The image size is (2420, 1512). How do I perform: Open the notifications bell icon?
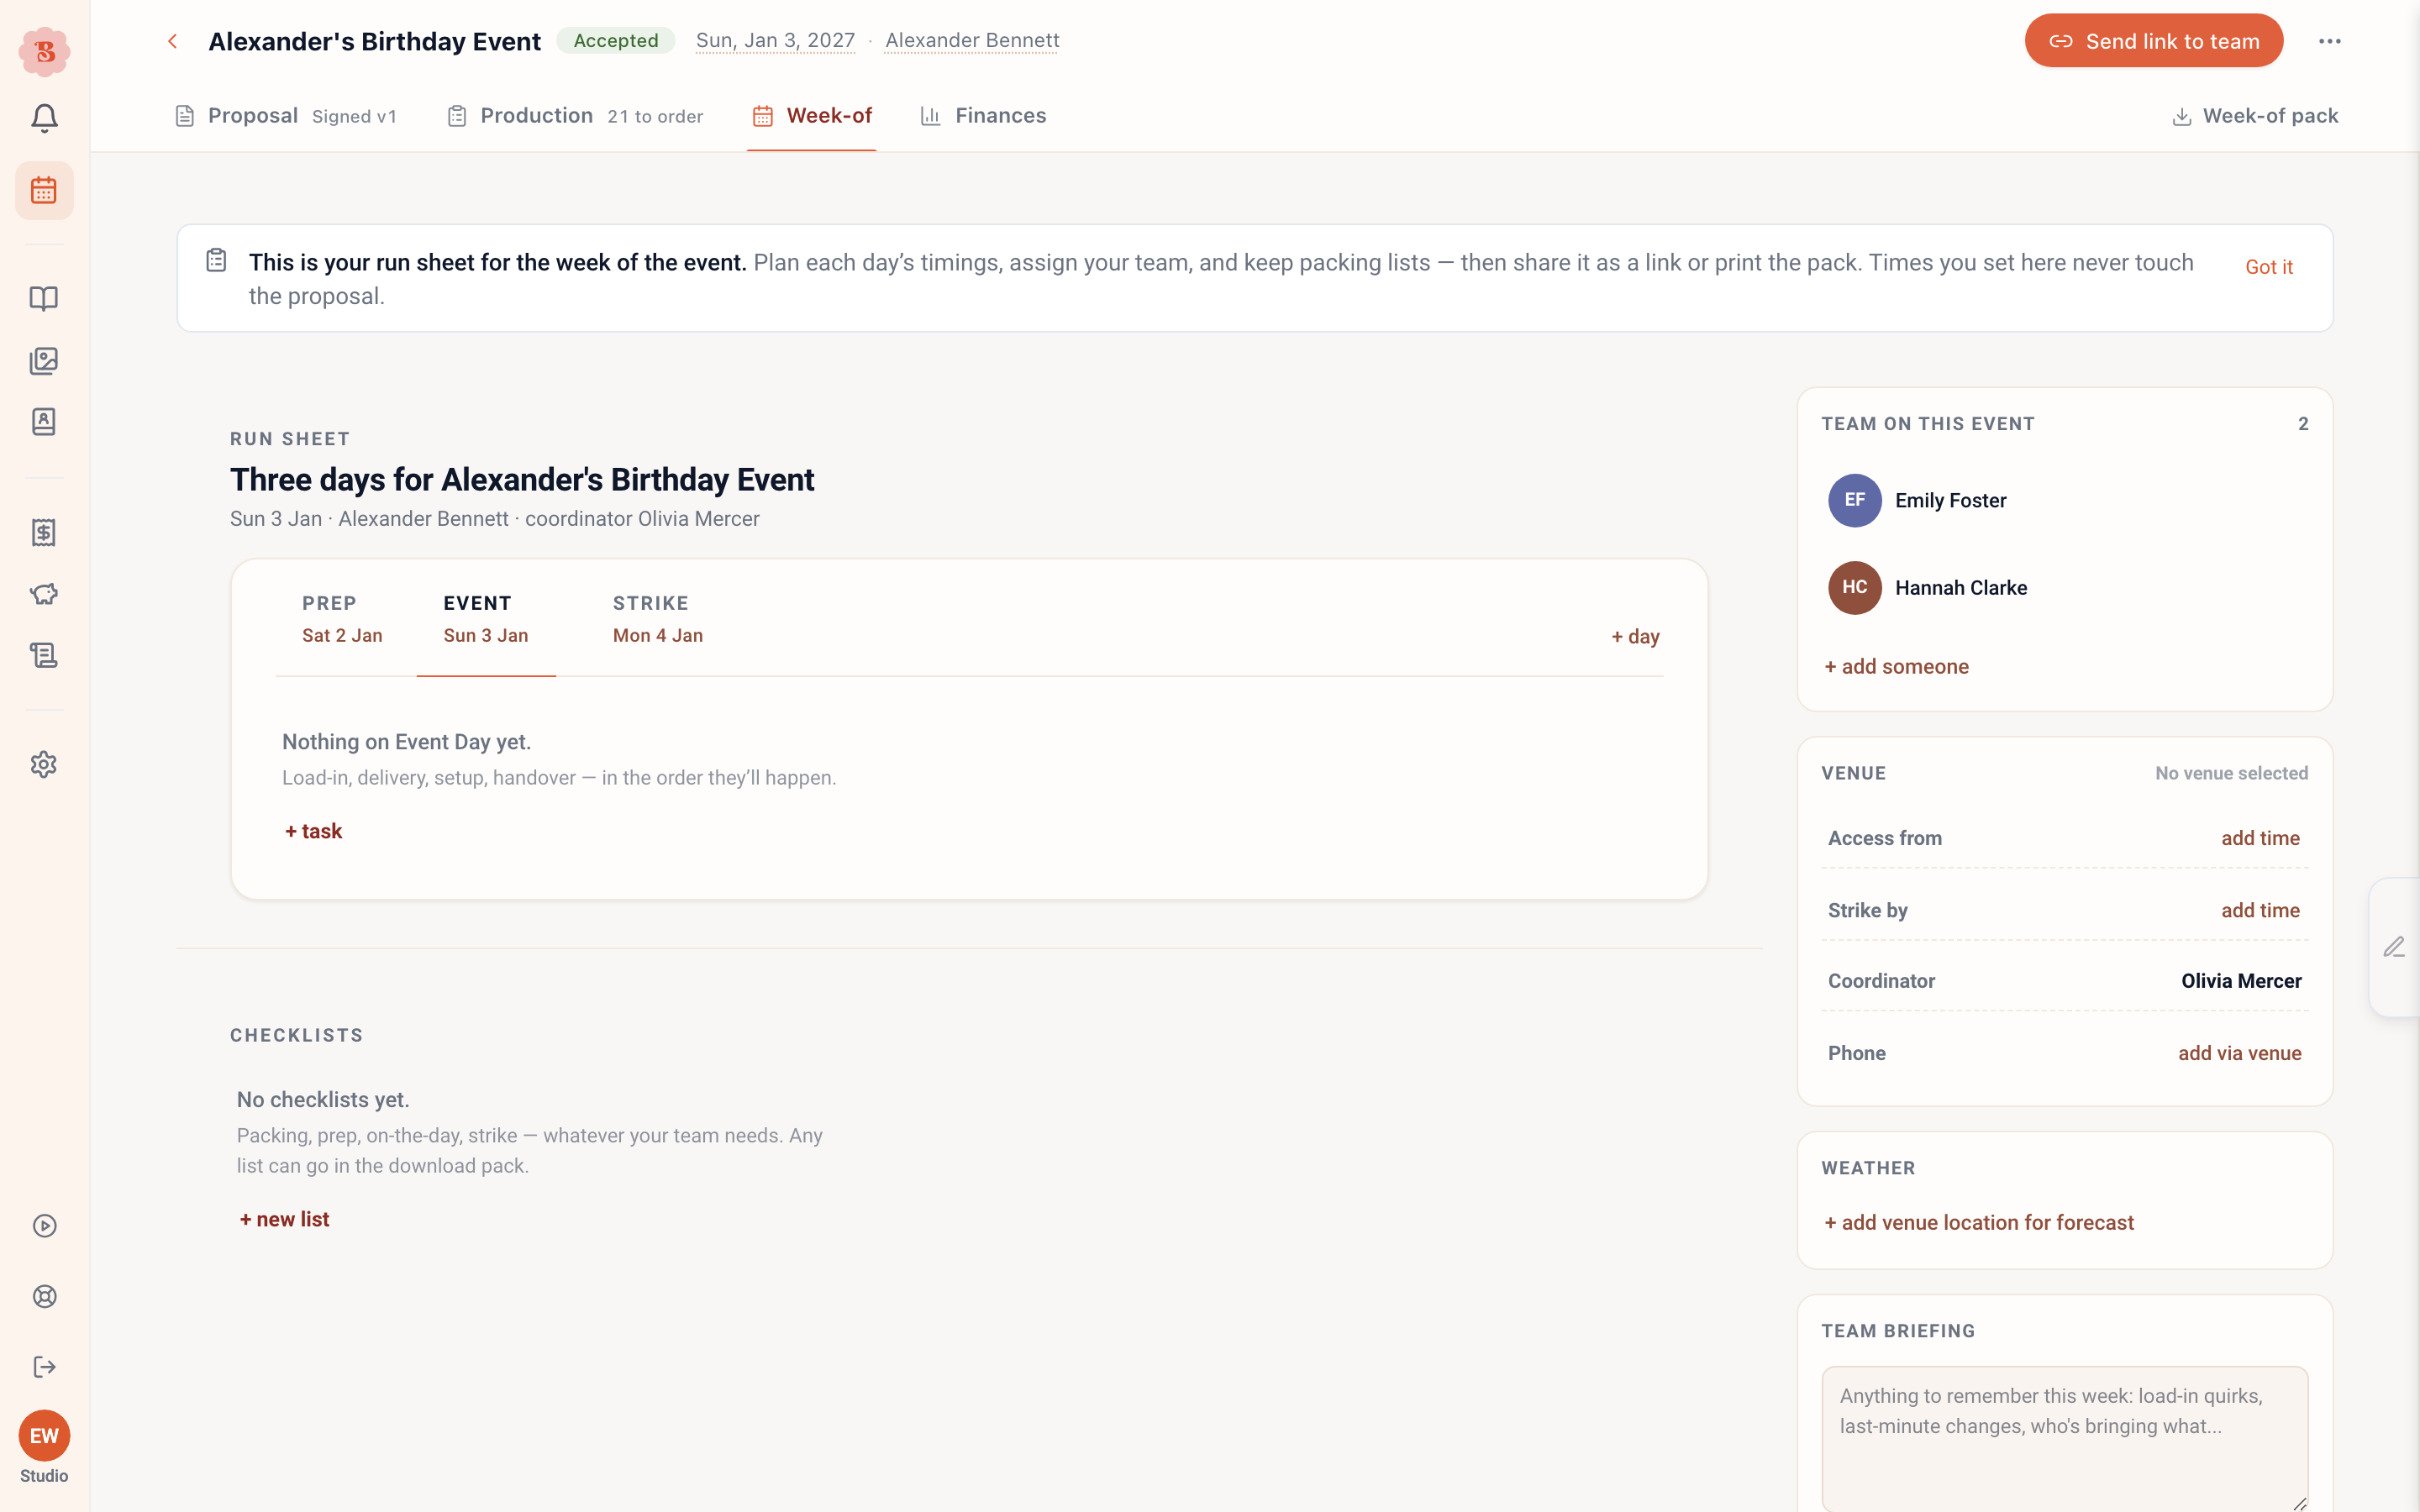click(44, 119)
